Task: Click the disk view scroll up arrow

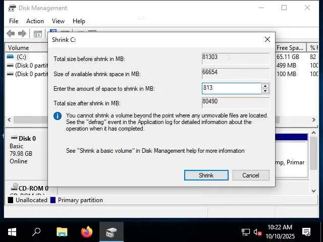Action: point(313,133)
